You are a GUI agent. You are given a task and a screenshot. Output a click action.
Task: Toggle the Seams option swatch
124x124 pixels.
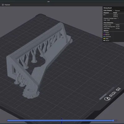tap(104, 41)
